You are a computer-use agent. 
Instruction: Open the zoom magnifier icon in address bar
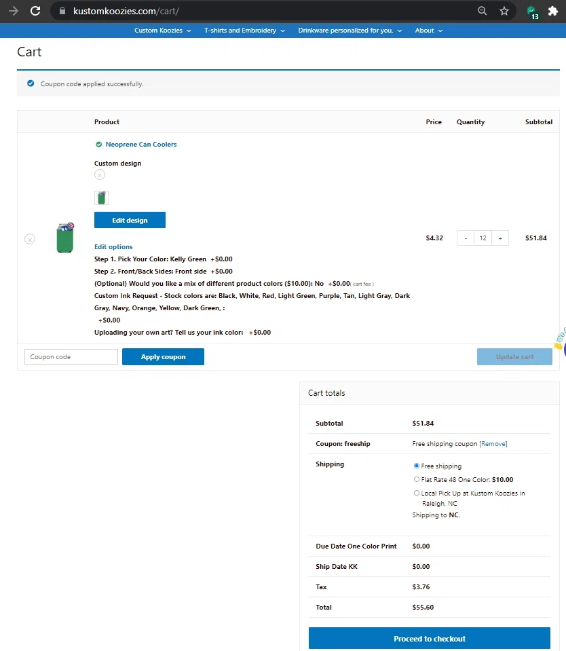pos(482,11)
